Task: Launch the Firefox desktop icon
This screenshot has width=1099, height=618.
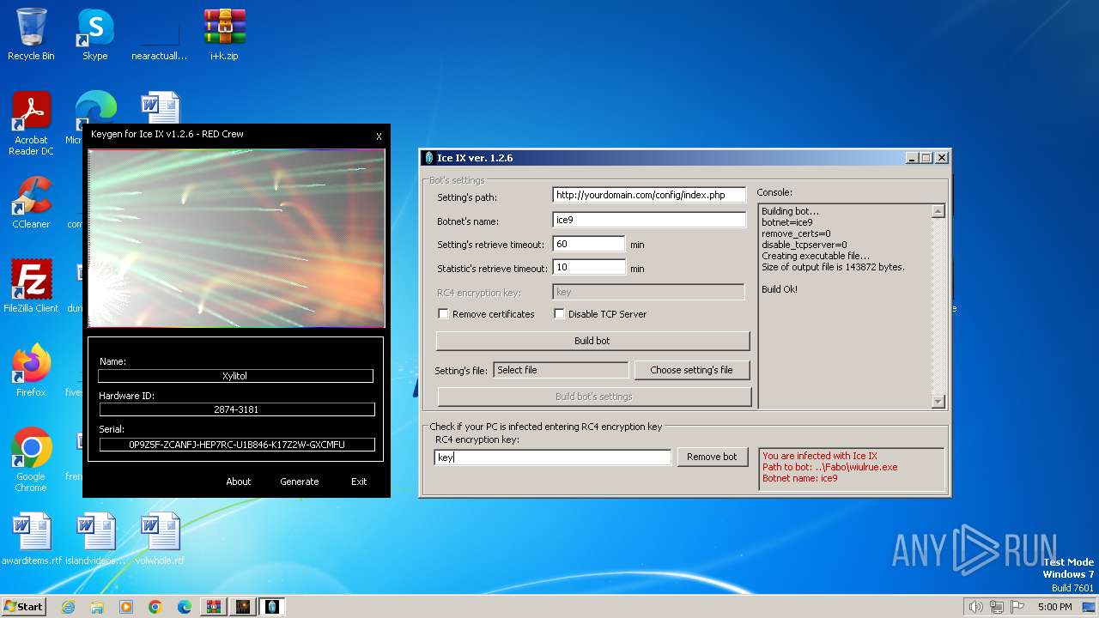Action: click(31, 371)
